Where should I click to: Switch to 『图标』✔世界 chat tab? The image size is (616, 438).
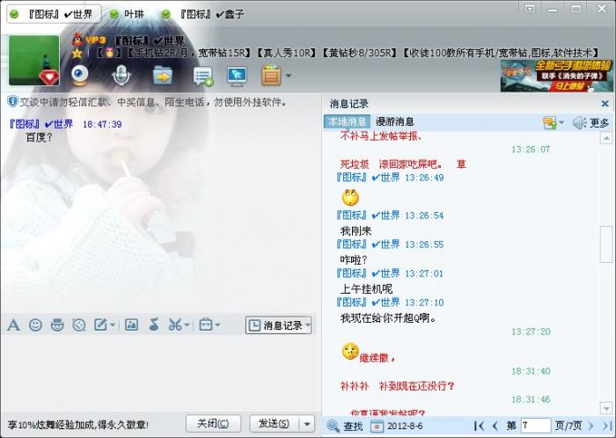(x=54, y=14)
